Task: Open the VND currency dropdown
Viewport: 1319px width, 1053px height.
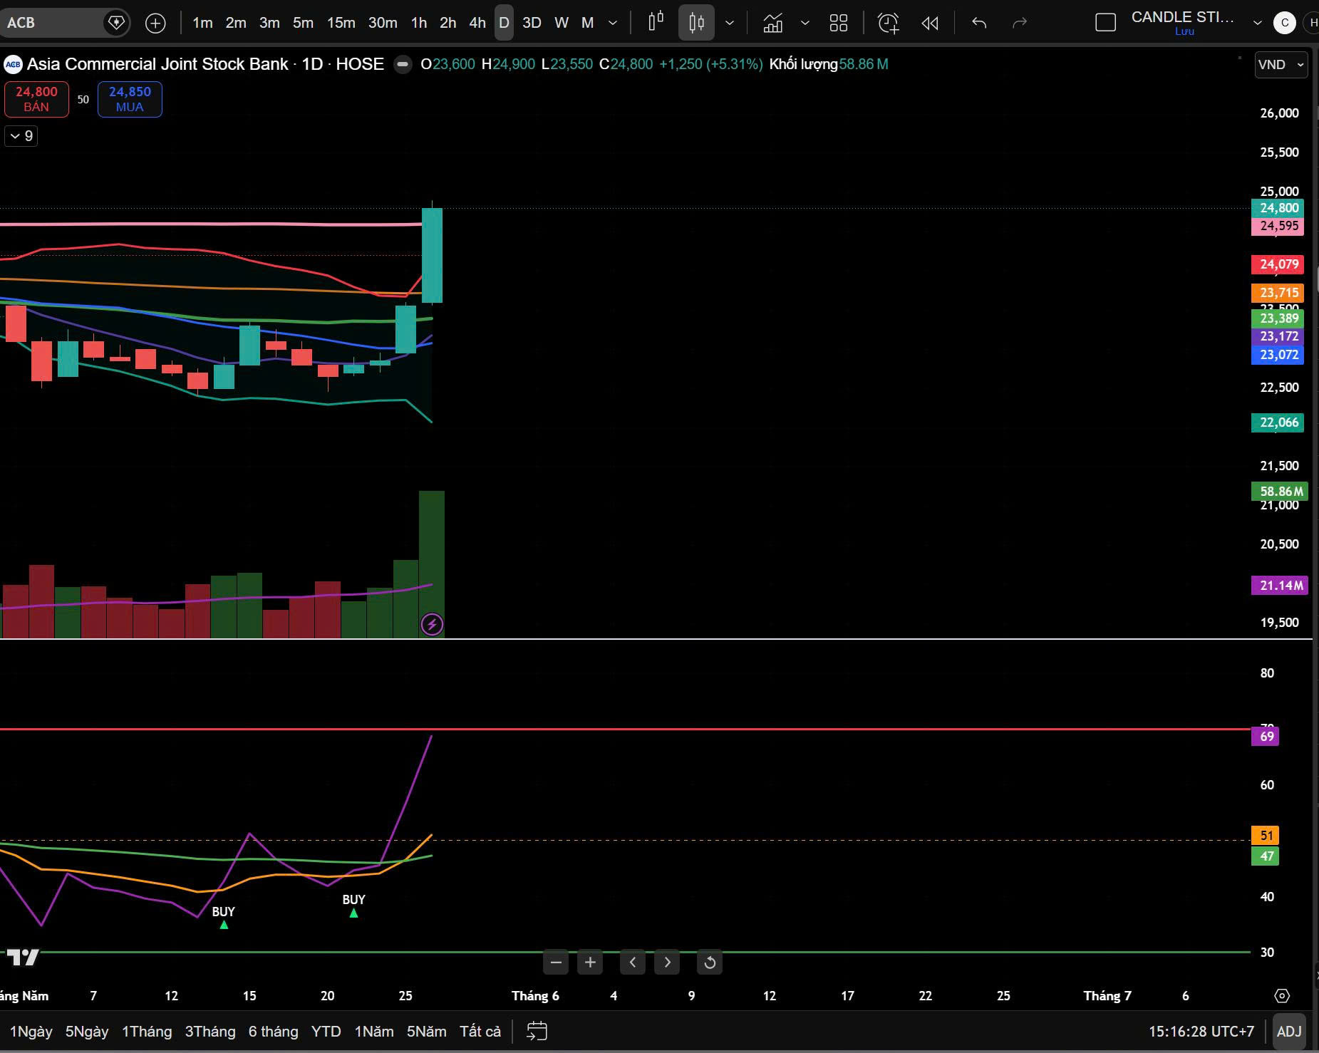Action: pyautogui.click(x=1281, y=65)
